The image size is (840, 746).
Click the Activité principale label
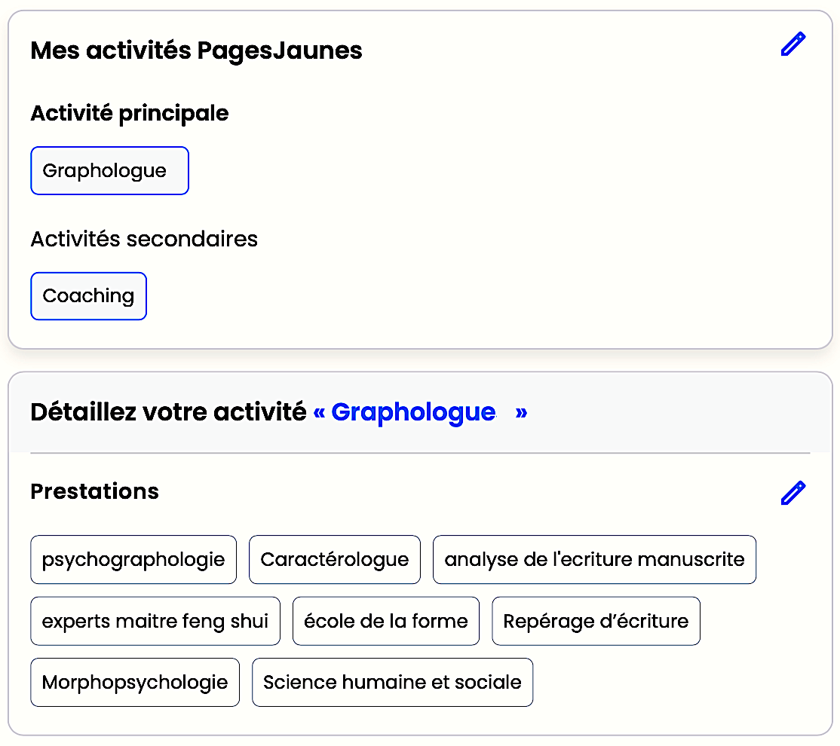pos(130,113)
